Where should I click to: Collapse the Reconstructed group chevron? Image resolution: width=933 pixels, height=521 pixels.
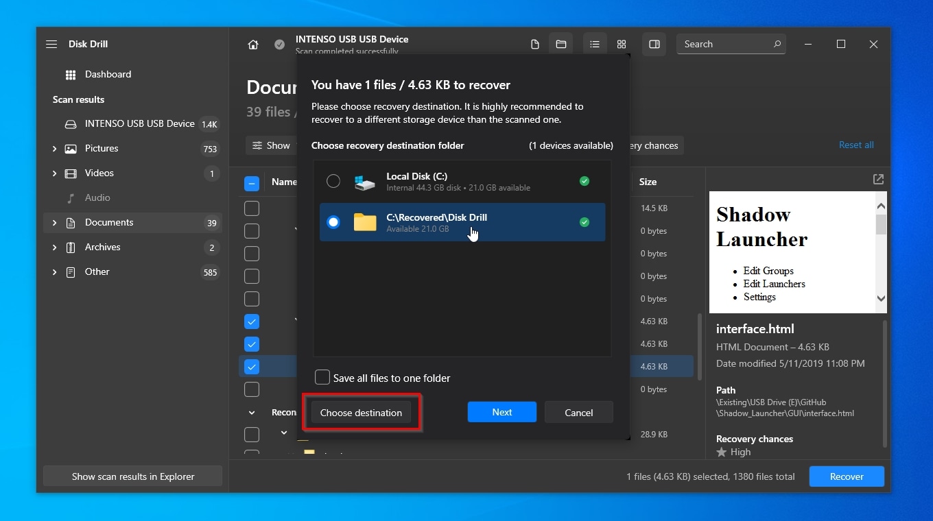252,413
